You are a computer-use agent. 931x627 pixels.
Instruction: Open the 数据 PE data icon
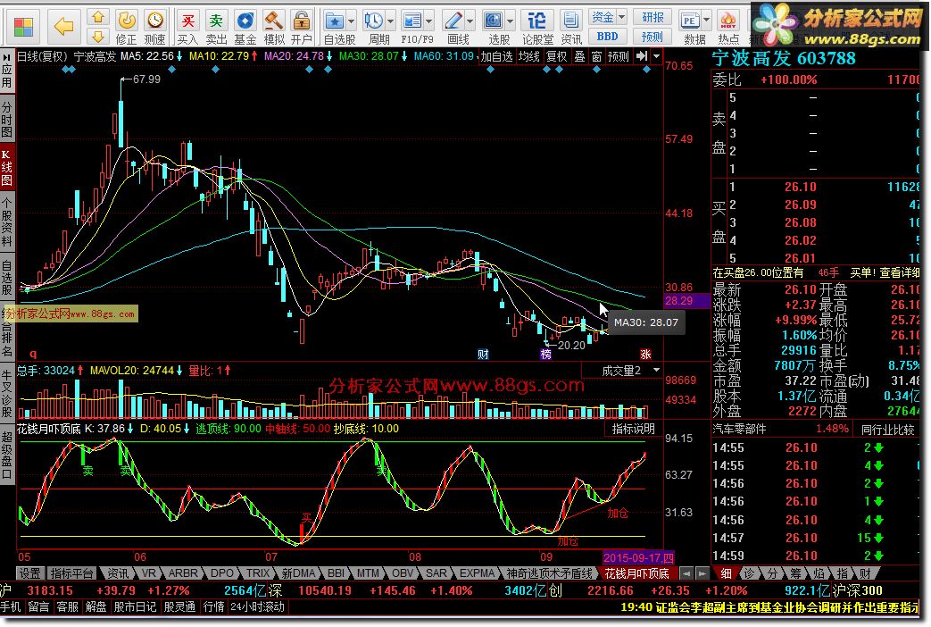(689, 21)
